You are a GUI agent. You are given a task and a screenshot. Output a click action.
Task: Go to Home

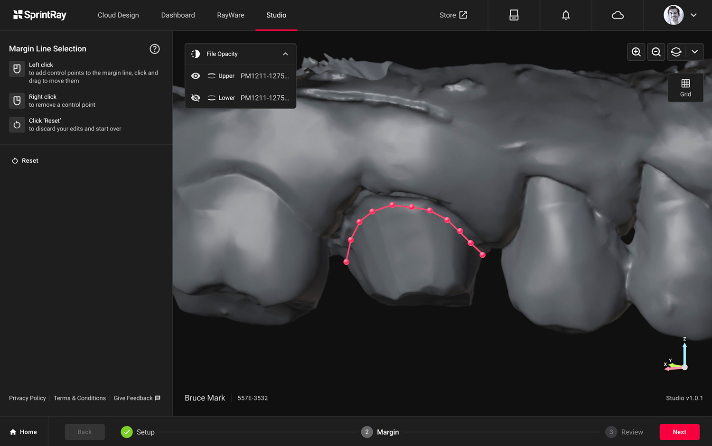[x=23, y=432]
